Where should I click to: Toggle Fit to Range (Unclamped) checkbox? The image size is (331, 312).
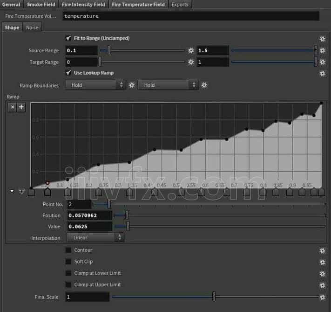68,38
